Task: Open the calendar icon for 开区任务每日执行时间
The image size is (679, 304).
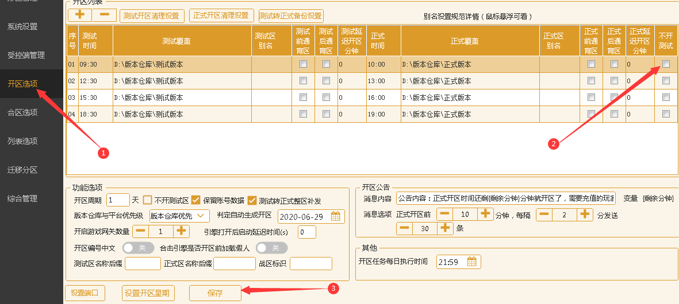Action: click(472, 262)
